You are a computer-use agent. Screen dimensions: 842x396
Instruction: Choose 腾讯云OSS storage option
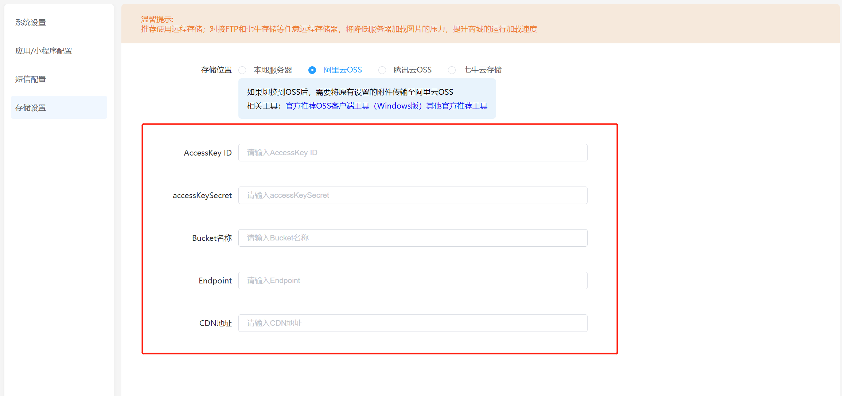[x=382, y=70]
